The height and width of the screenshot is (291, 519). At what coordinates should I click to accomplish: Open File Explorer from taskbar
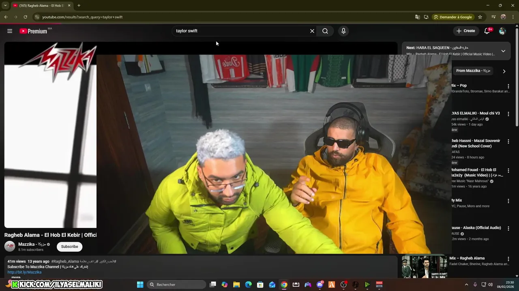(236, 285)
